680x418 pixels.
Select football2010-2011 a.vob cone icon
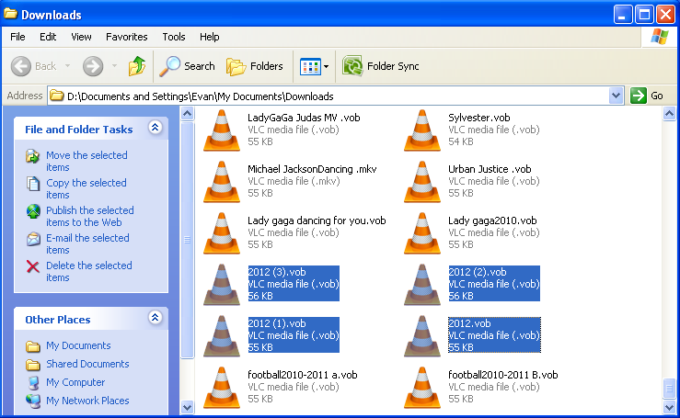(222, 388)
